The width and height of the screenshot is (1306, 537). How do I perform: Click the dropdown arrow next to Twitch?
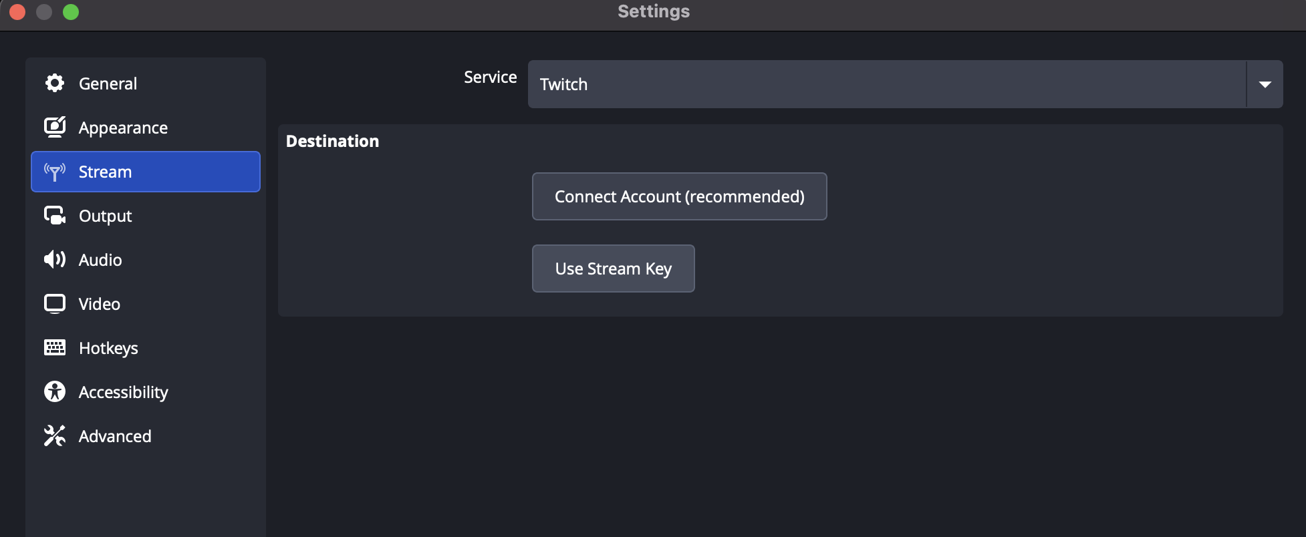pos(1265,84)
